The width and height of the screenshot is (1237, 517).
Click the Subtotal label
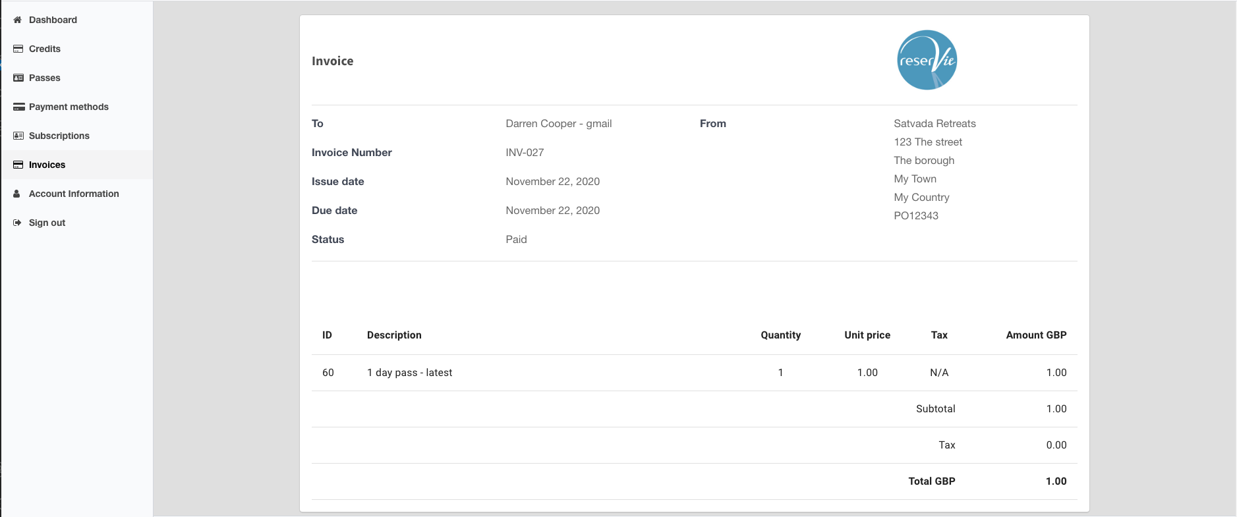pos(935,409)
